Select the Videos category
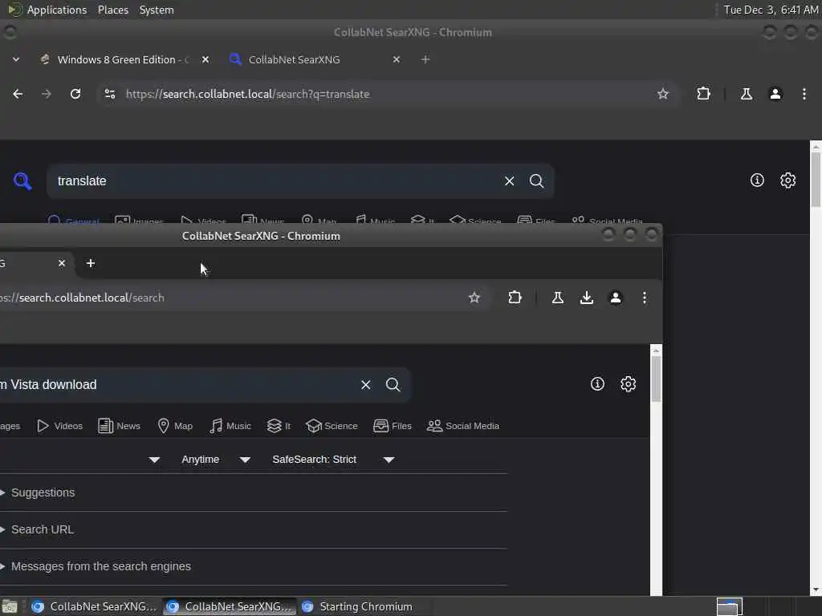This screenshot has height=616, width=822. coord(59,426)
